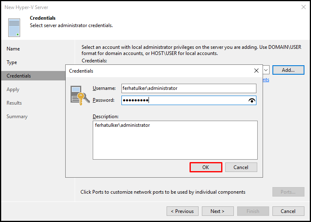Open the Credentials dropdown arrow
Screen dimensions: 311x222
tap(266, 70)
